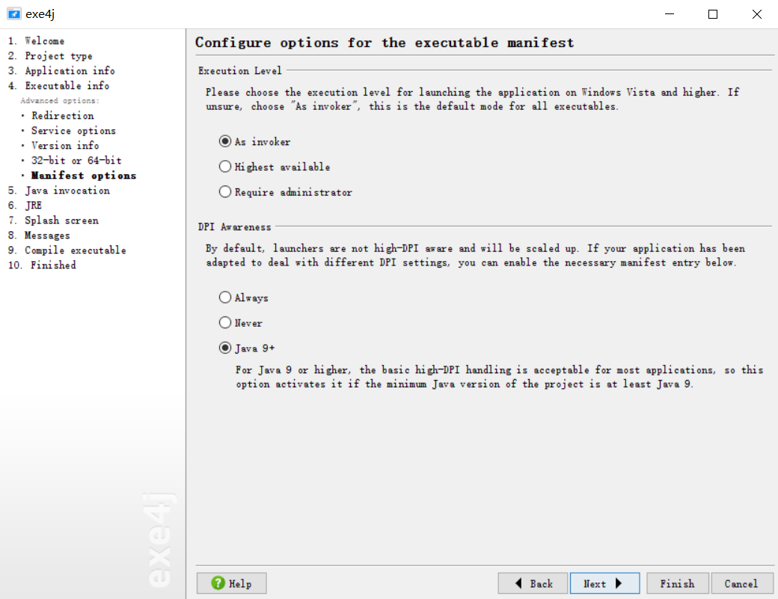Maximize the exe4j window
This screenshot has height=599, width=778.
(x=712, y=14)
